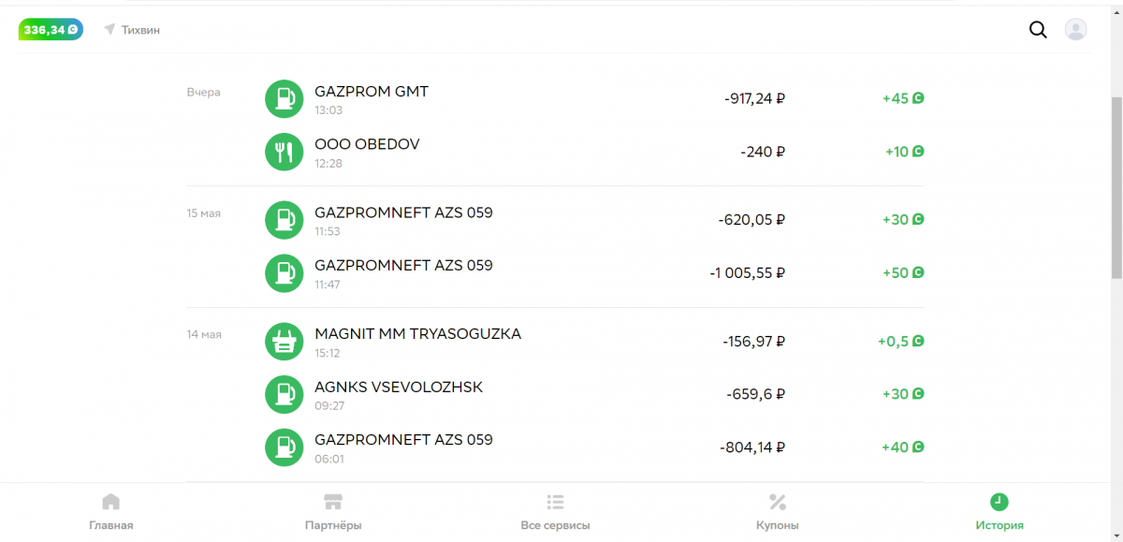Select the История tab
1123x542 pixels.
(x=999, y=512)
